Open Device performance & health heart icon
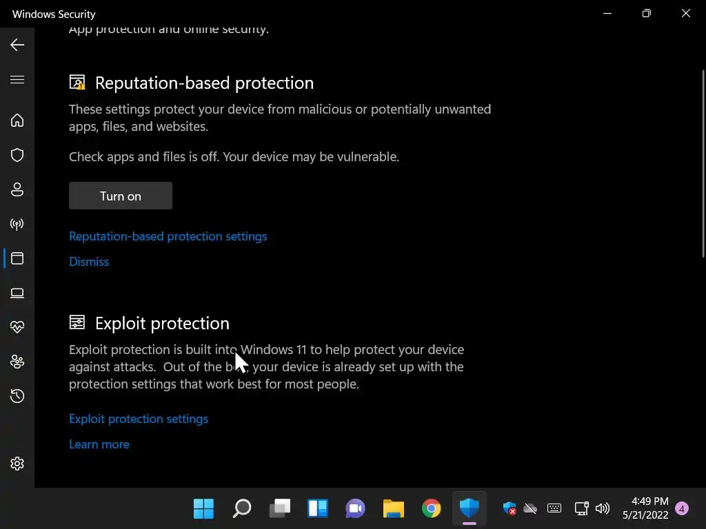Viewport: 706px width, 529px height. tap(17, 327)
